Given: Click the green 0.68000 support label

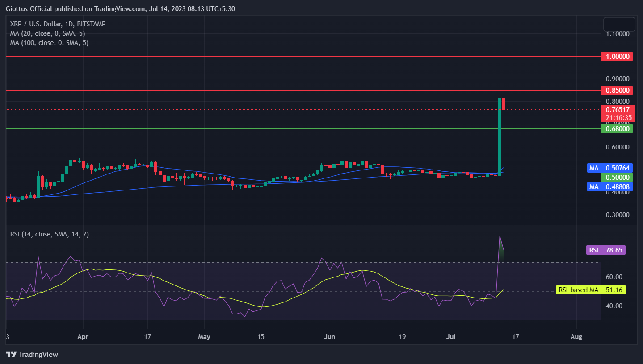Looking at the screenshot, I should pyautogui.click(x=617, y=129).
